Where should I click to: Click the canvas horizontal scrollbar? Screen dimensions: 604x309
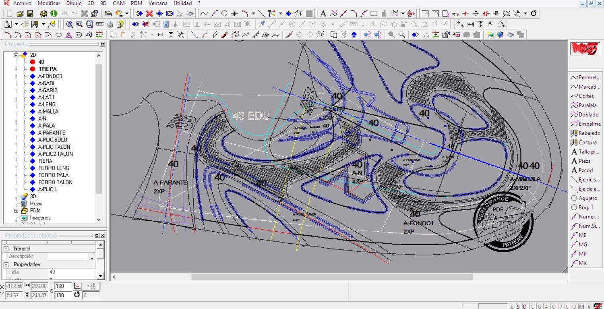click(x=332, y=277)
